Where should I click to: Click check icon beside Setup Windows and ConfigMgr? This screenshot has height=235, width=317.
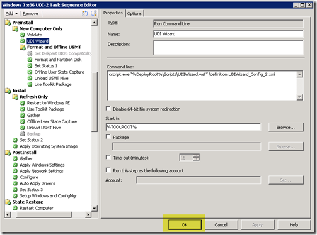pyautogui.click(x=15, y=196)
